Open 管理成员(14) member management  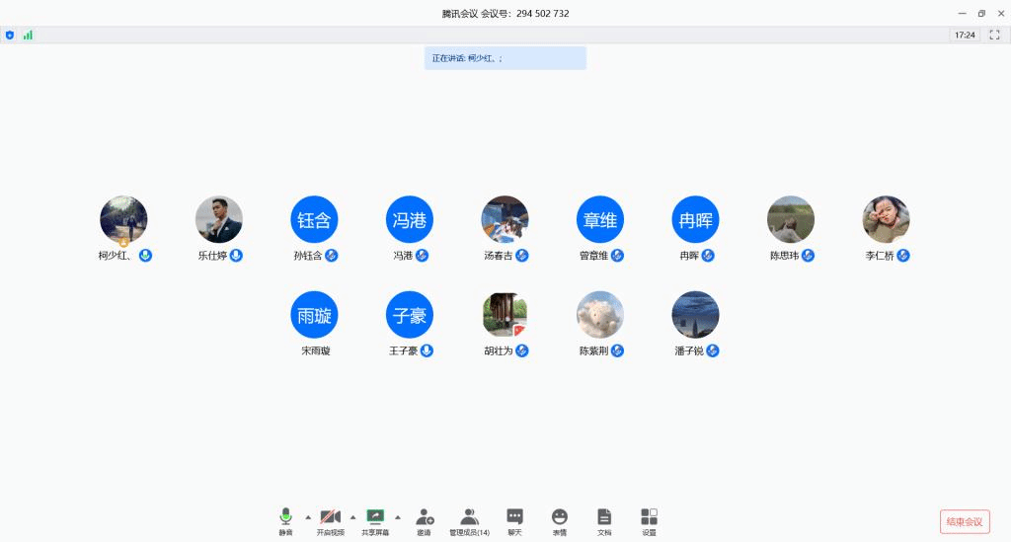click(469, 519)
